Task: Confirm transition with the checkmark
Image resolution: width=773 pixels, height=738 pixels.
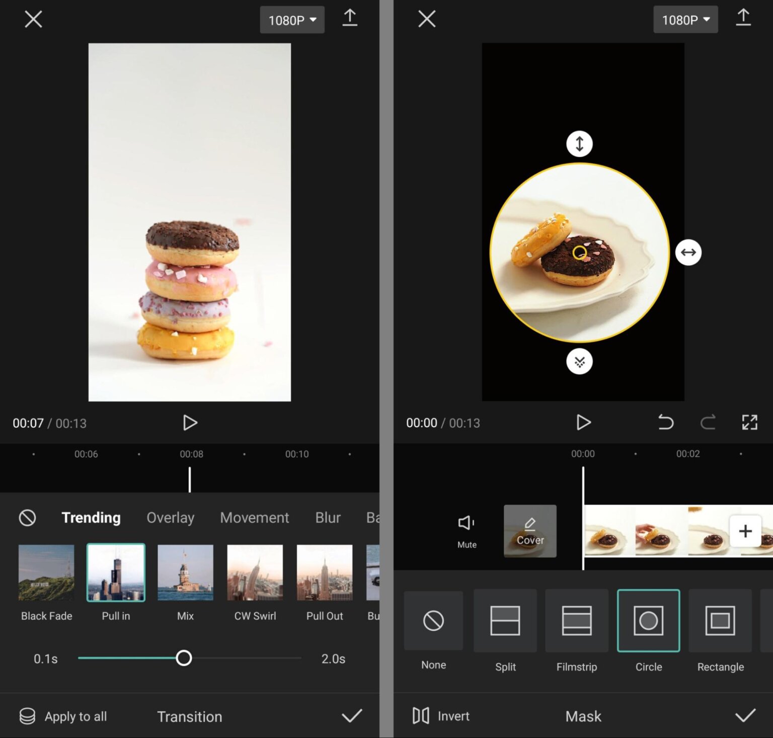Action: (352, 716)
